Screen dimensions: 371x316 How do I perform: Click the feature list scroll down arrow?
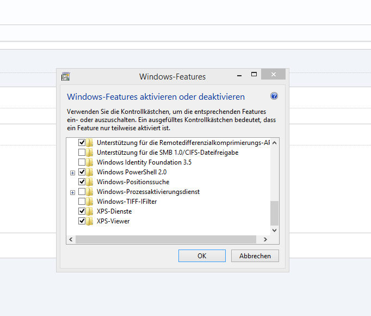(x=275, y=230)
